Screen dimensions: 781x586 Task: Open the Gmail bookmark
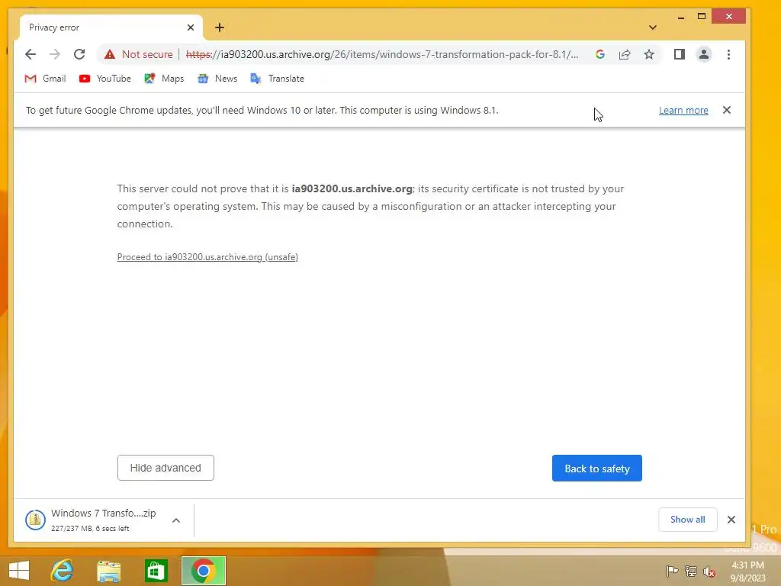(x=45, y=79)
